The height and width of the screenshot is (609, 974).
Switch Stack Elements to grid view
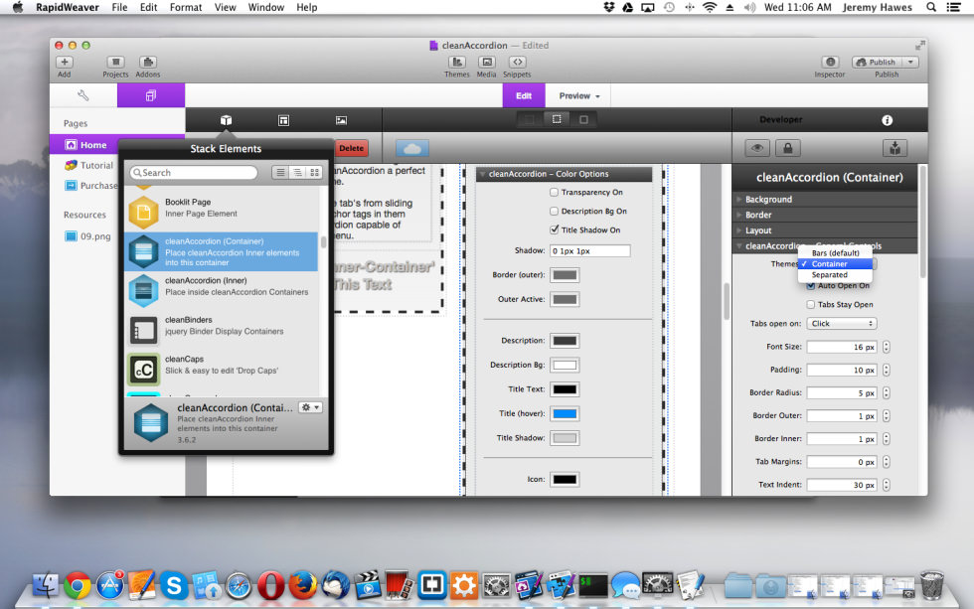coord(315,173)
